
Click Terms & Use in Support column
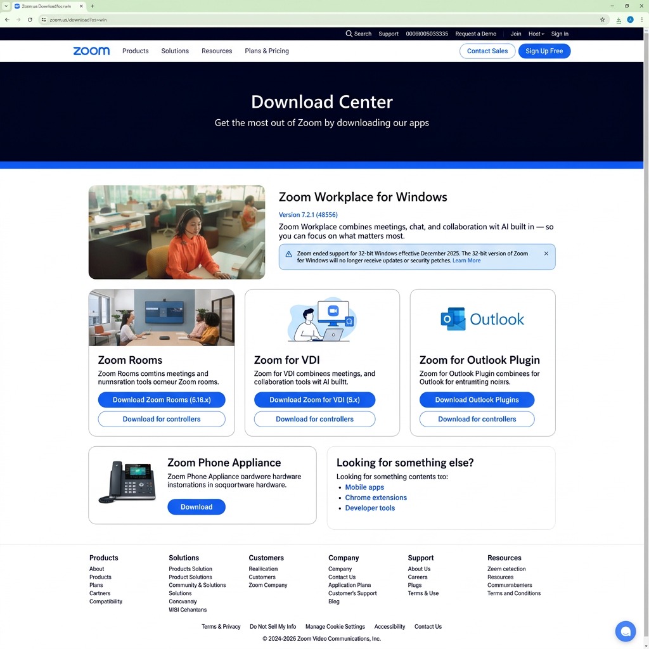click(423, 593)
